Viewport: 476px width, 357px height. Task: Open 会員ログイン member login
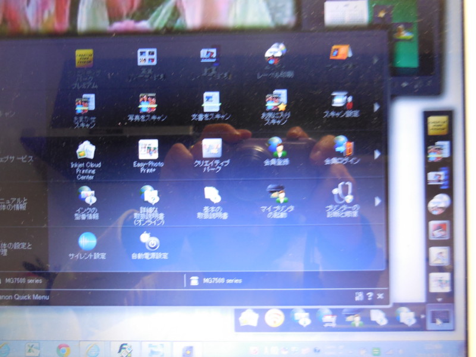click(343, 146)
